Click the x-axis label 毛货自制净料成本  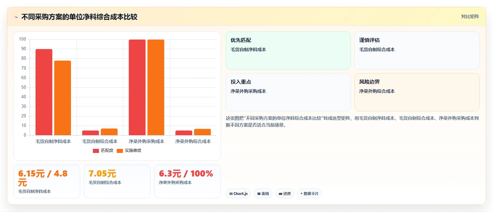(x=53, y=141)
